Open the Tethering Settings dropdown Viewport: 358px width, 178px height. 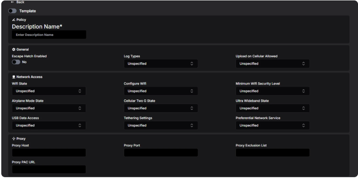point(161,125)
